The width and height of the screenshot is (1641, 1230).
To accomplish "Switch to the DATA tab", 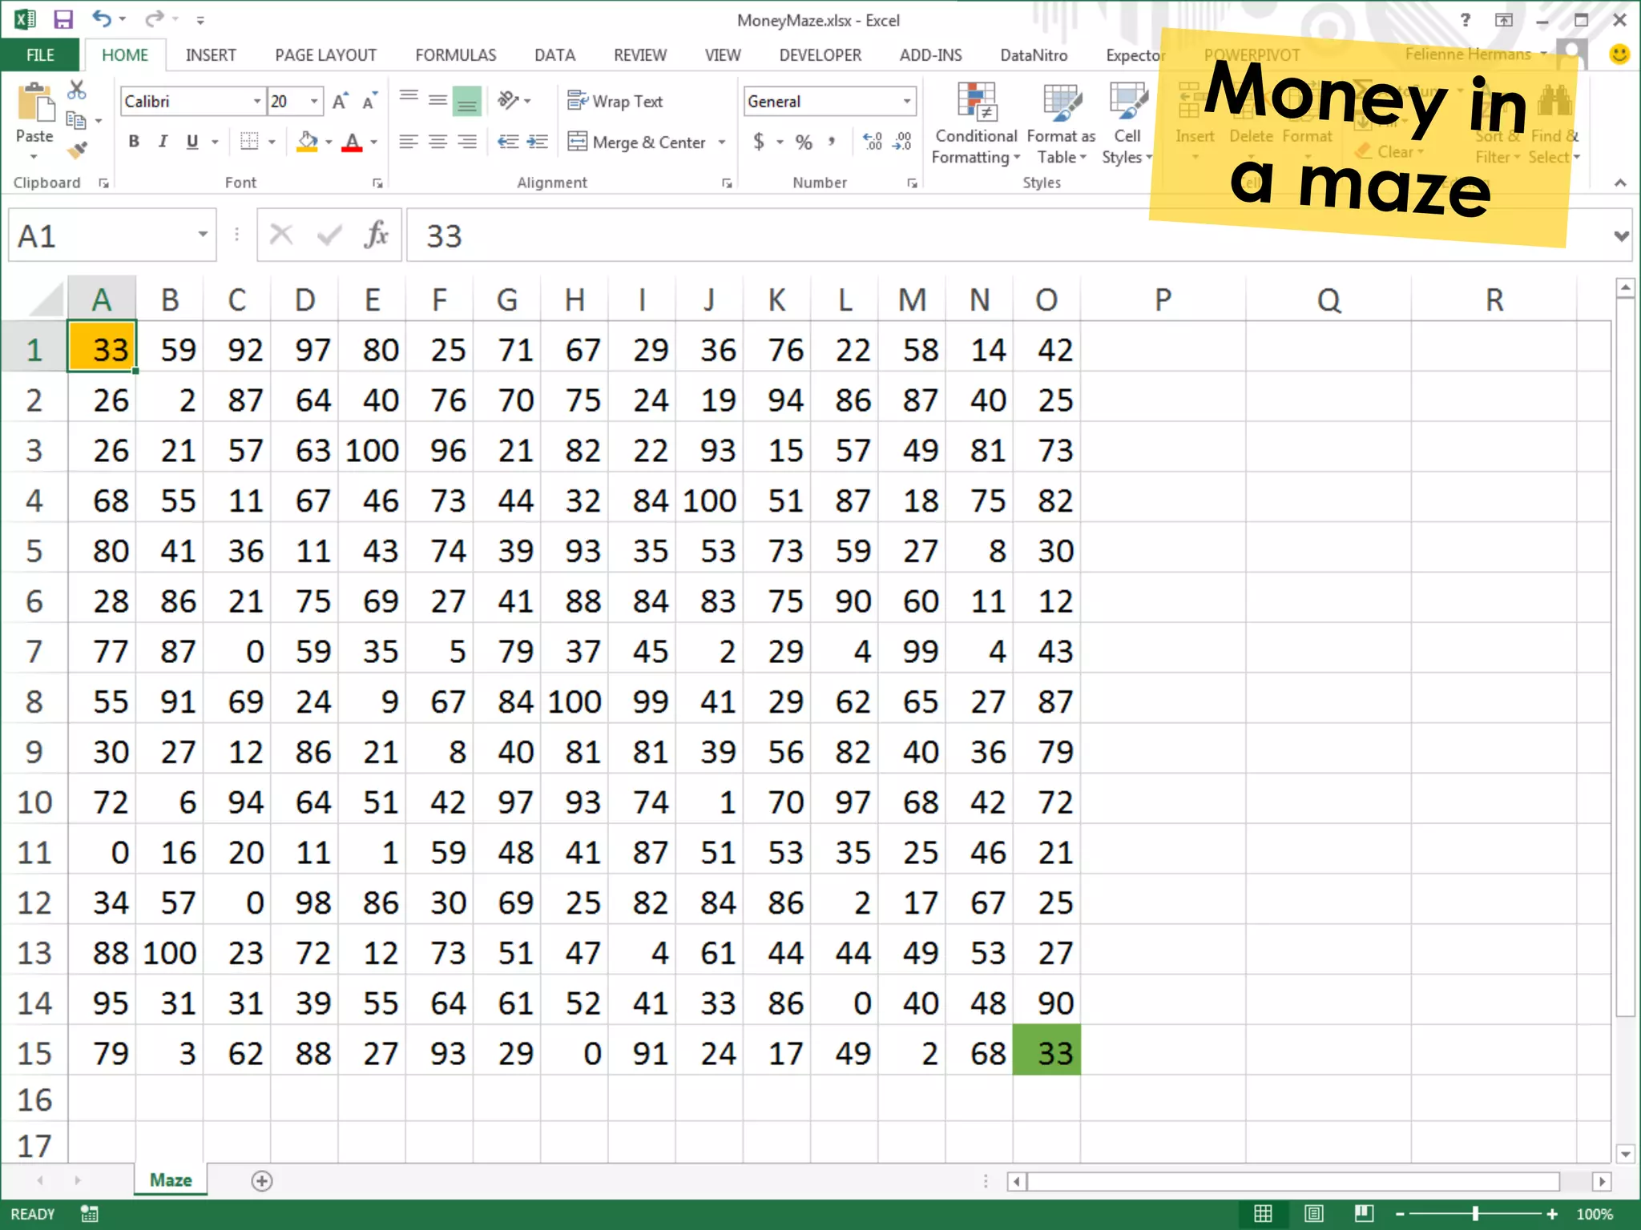I will 554,54.
